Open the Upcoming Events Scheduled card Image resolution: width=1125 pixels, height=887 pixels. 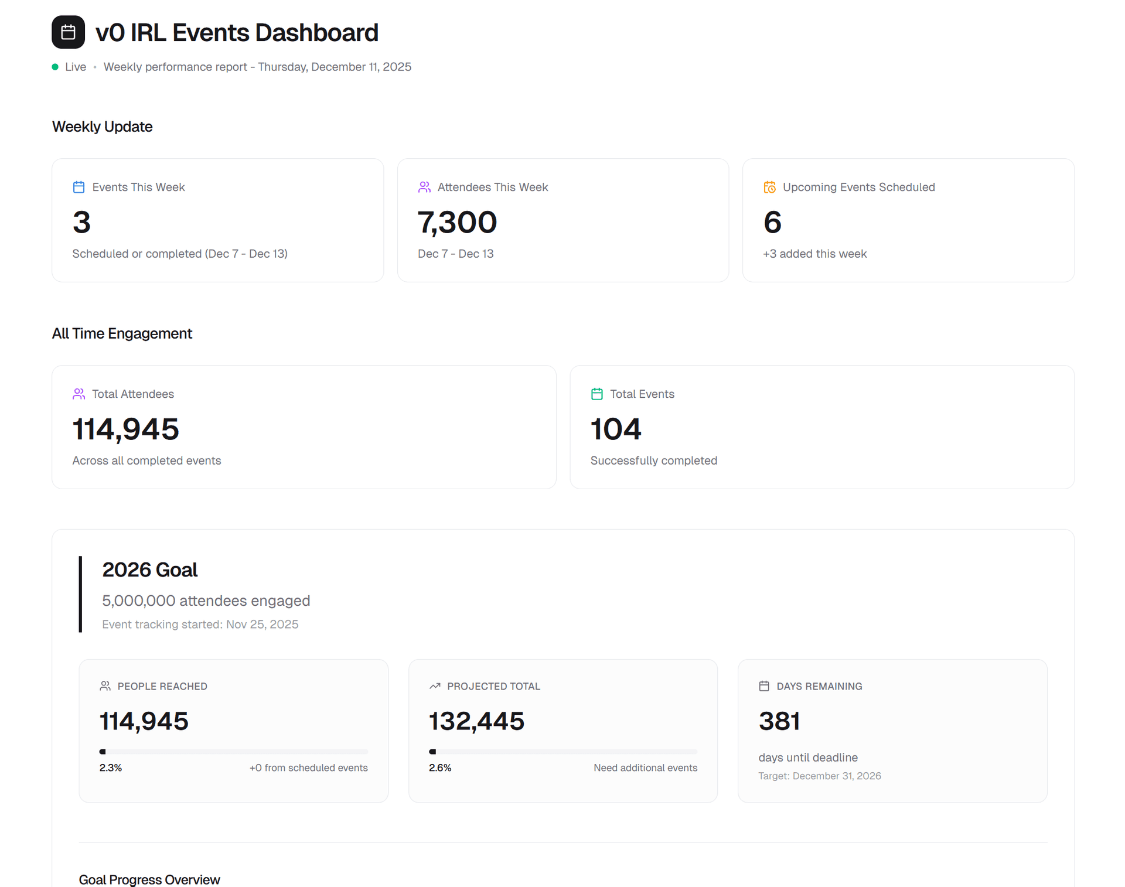(908, 220)
